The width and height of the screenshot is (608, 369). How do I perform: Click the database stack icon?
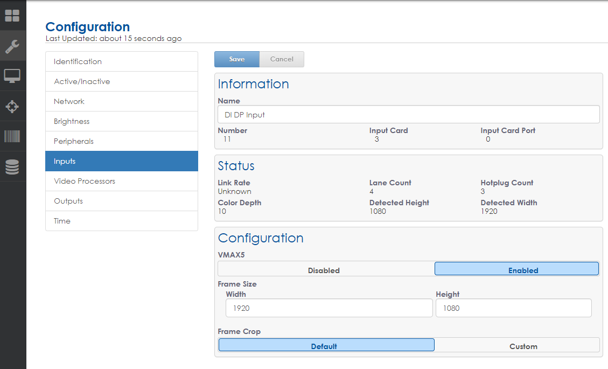[12, 167]
